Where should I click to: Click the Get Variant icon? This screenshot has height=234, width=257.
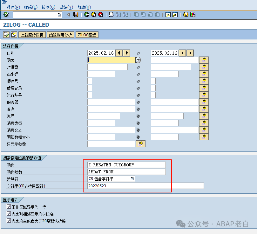click(14, 35)
